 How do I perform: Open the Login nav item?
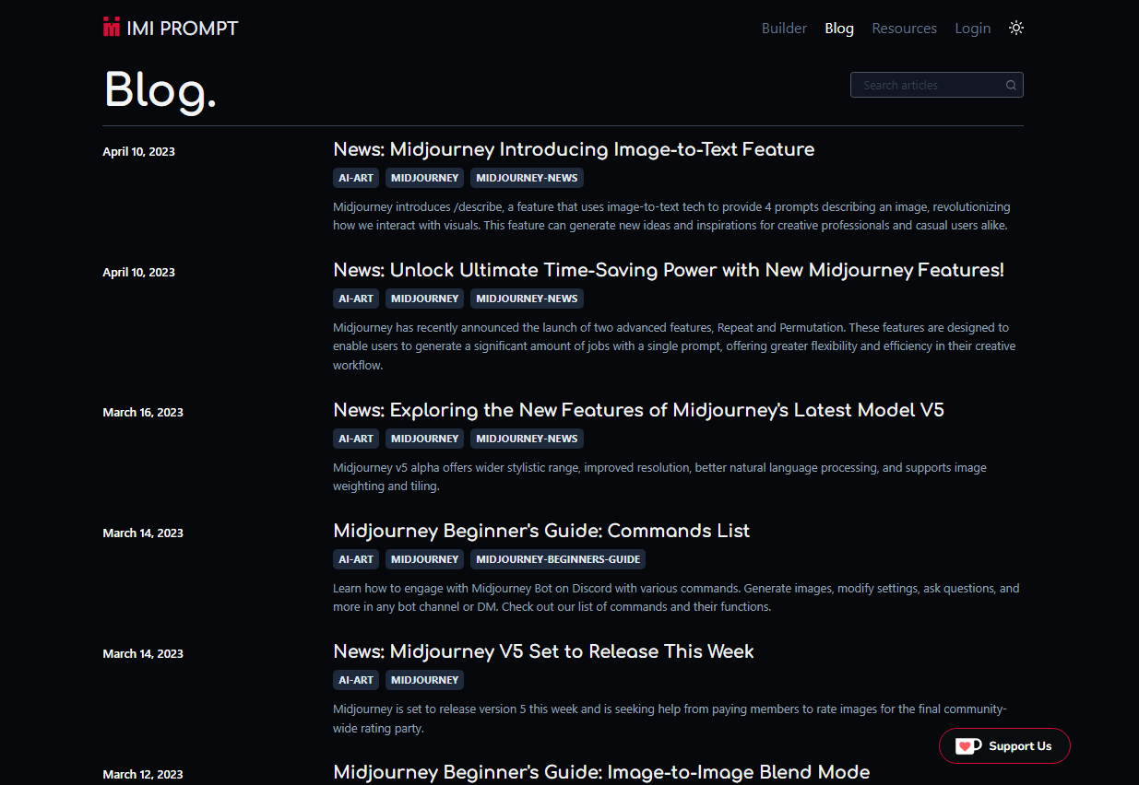click(x=972, y=29)
